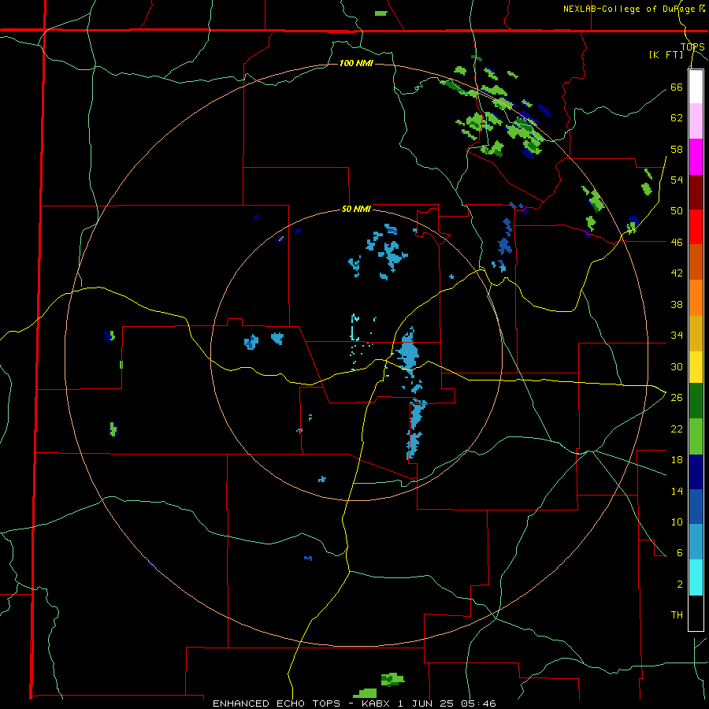Click the 'TOPS' legend title
709x709 pixels.
click(692, 47)
